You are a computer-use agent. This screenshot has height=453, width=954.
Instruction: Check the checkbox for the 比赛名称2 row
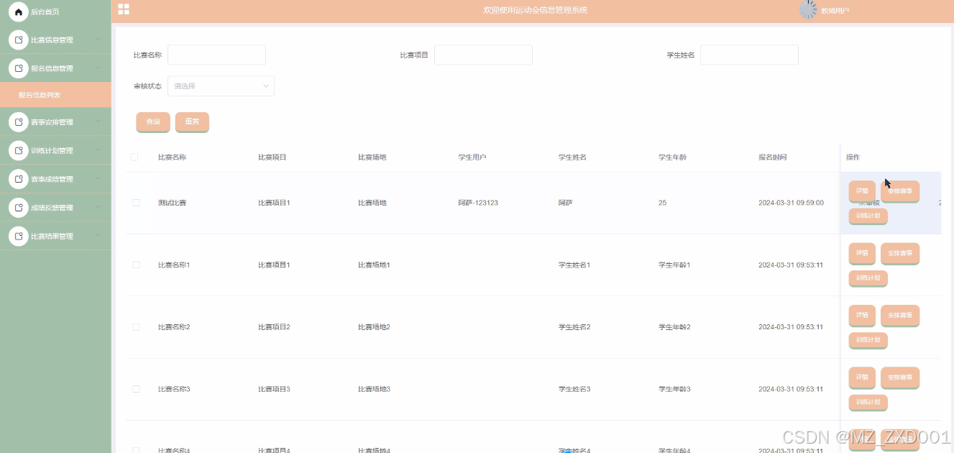136,327
